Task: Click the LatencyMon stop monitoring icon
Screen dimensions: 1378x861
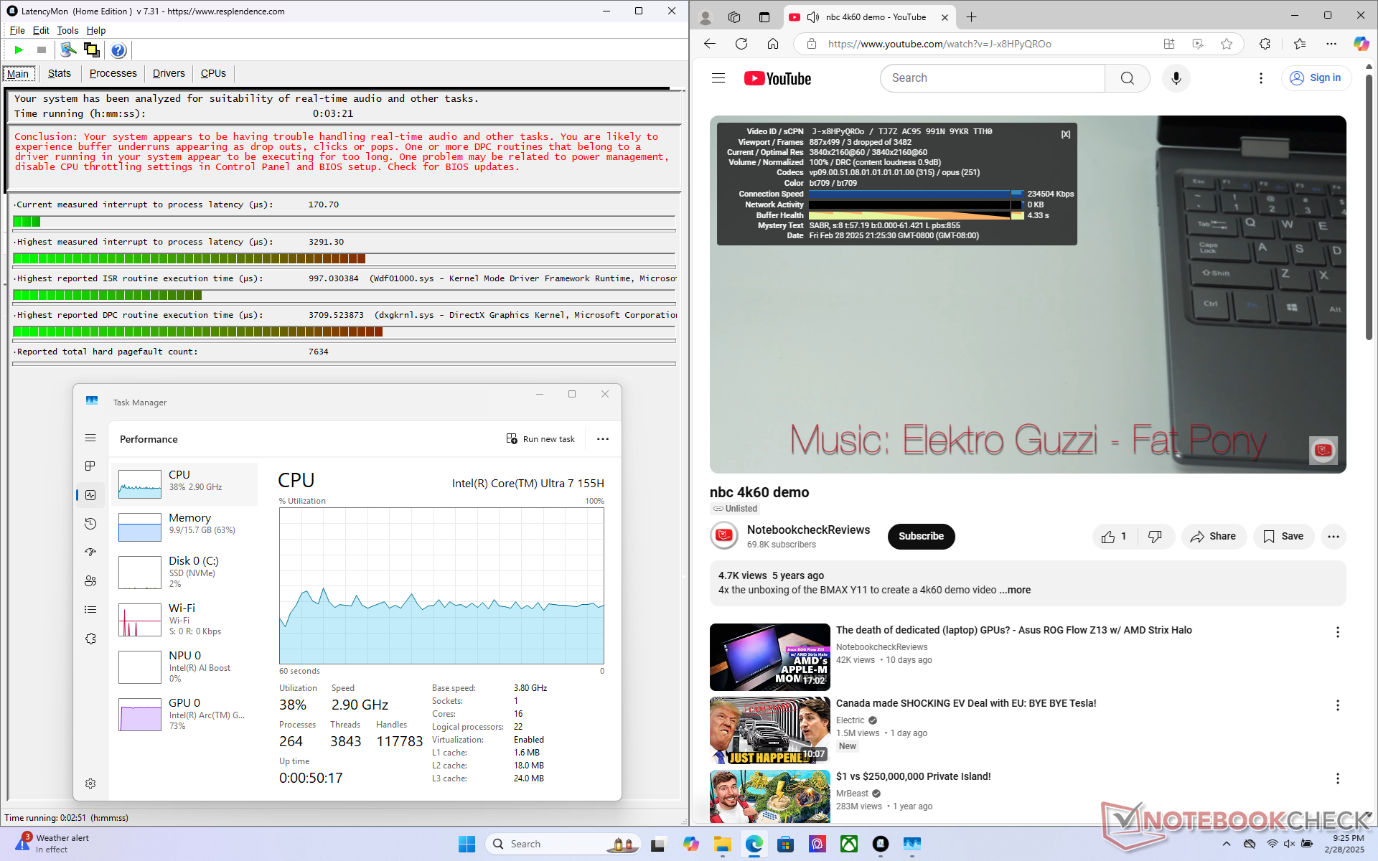Action: click(x=42, y=50)
